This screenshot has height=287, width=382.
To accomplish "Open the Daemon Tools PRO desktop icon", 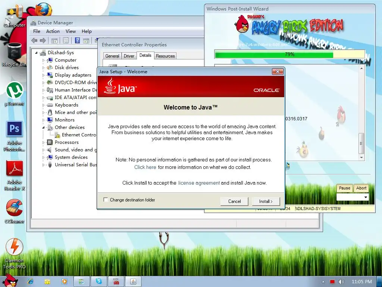I will (14, 254).
